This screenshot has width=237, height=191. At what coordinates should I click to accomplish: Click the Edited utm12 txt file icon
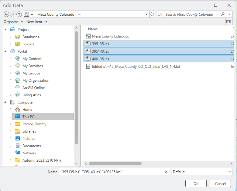[88, 66]
